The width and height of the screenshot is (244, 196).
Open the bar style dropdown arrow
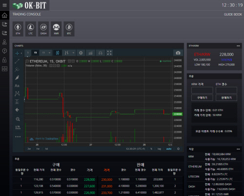(73, 53)
